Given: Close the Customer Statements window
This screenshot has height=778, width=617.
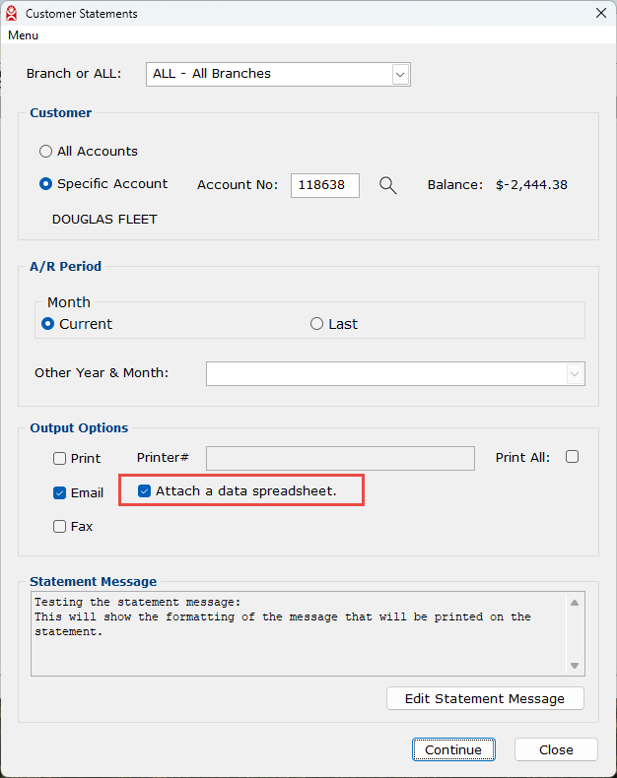Looking at the screenshot, I should click(600, 14).
